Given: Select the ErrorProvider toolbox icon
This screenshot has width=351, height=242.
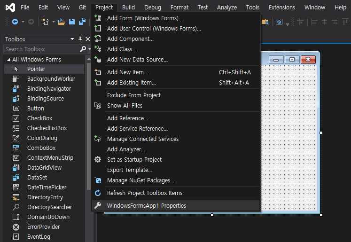Looking at the screenshot, I should click(16, 227).
